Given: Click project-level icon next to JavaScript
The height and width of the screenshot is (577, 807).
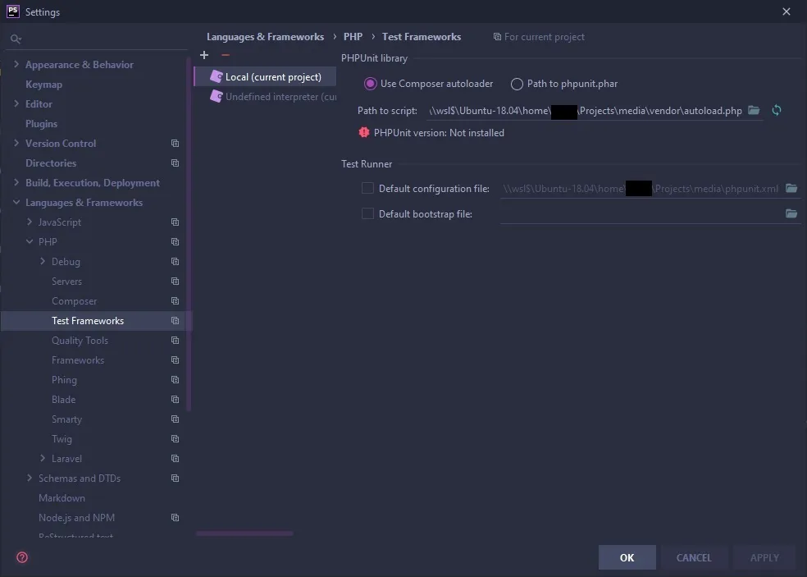Looking at the screenshot, I should (x=175, y=222).
